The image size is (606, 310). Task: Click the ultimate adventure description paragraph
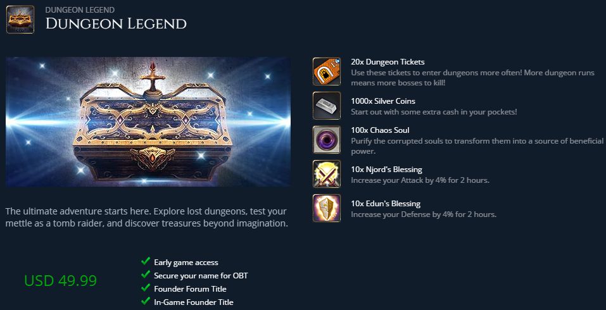coord(147,218)
